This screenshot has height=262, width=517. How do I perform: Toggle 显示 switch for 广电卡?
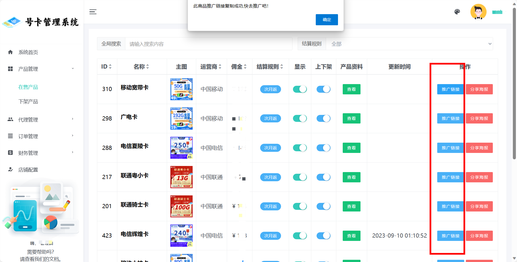[x=300, y=119]
